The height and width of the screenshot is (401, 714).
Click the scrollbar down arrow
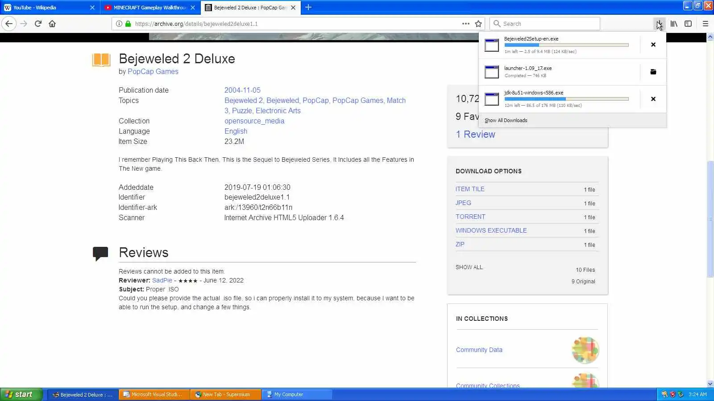click(x=710, y=384)
